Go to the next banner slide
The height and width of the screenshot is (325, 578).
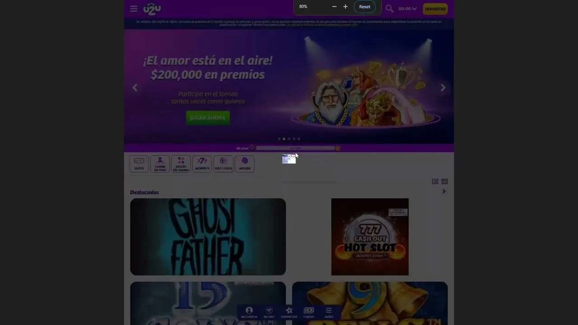(443, 88)
